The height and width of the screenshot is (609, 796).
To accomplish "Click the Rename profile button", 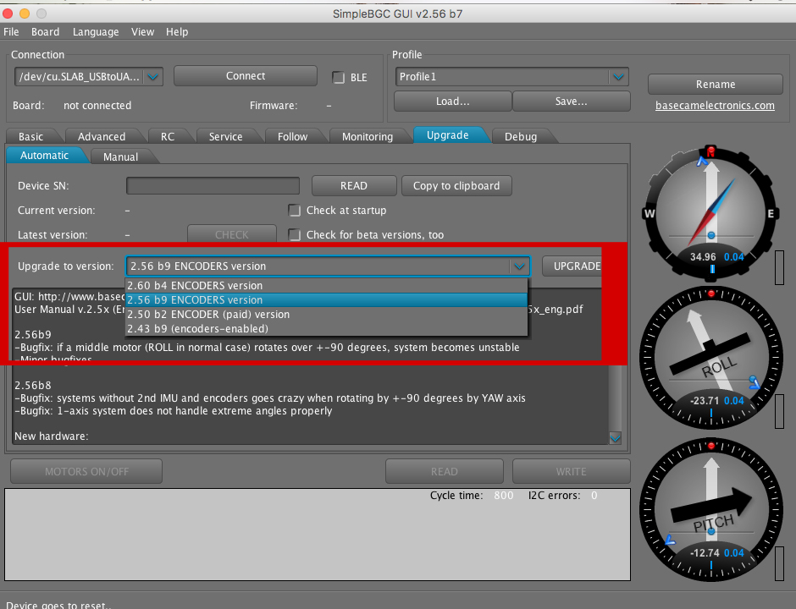I will click(x=716, y=85).
